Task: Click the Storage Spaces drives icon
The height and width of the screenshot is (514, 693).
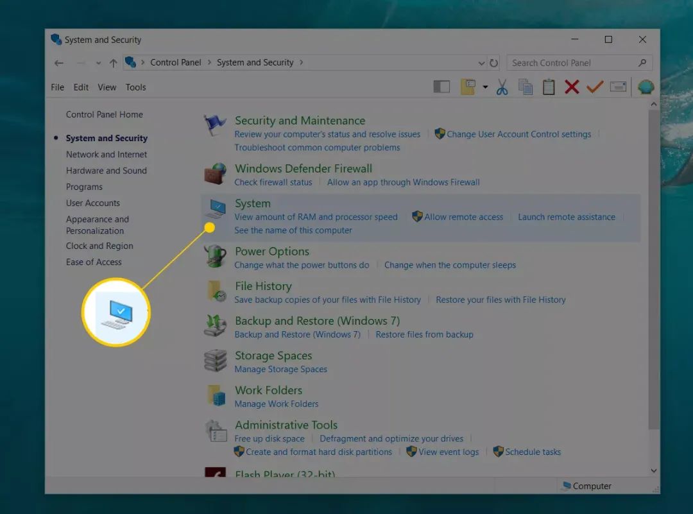Action: click(215, 360)
